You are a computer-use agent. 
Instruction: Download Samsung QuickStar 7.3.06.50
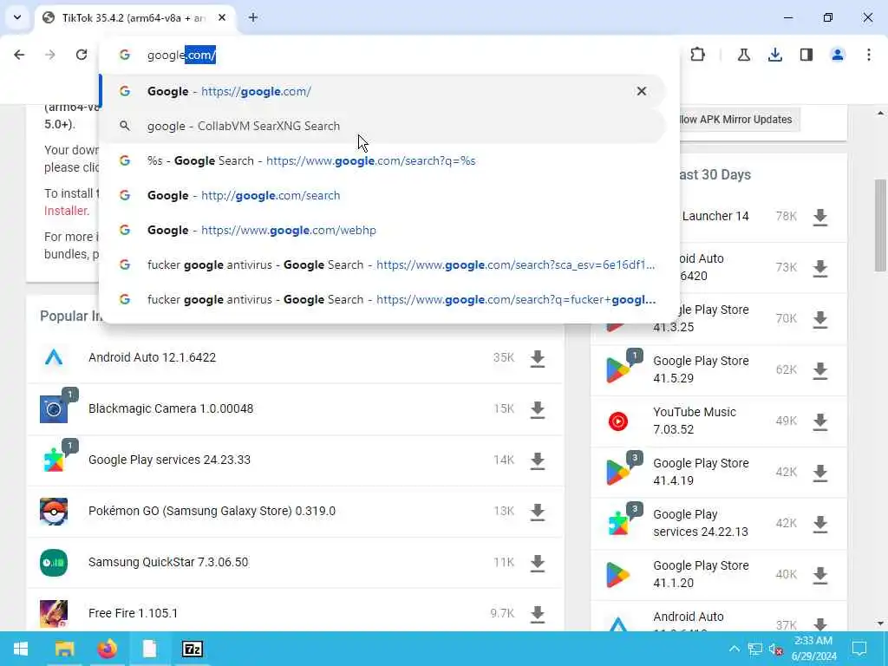pos(538,563)
